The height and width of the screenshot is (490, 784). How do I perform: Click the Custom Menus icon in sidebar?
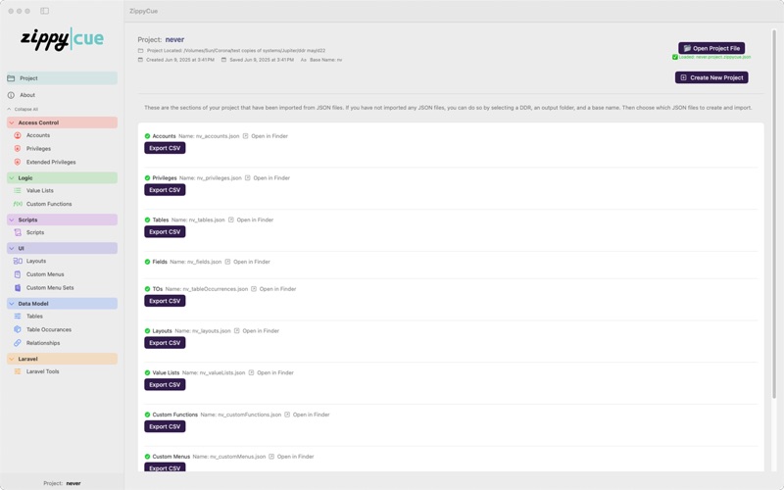[x=18, y=274]
